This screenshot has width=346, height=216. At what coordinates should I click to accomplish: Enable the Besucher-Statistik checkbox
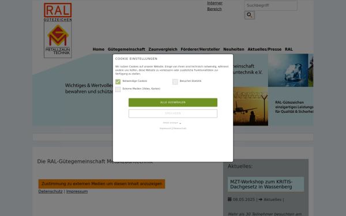[x=175, y=82]
